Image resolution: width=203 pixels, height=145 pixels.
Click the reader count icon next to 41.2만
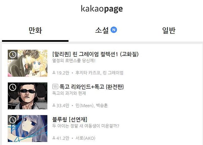(54, 138)
